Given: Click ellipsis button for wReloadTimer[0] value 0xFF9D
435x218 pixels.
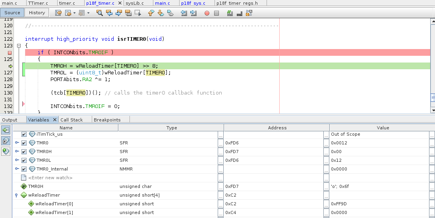Looking at the screenshot, I should point(432,204).
